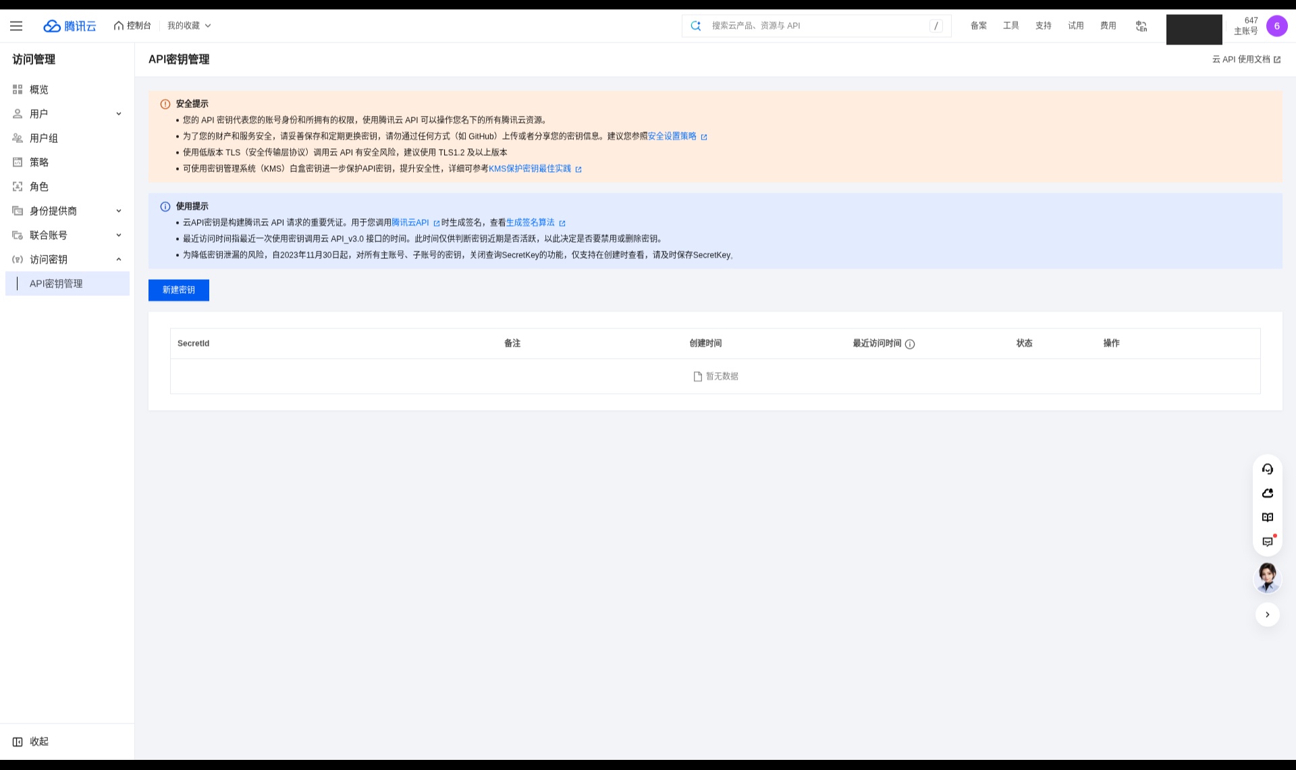Open 备案 in top navigation
Screen dimensions: 1296x770
click(979, 26)
